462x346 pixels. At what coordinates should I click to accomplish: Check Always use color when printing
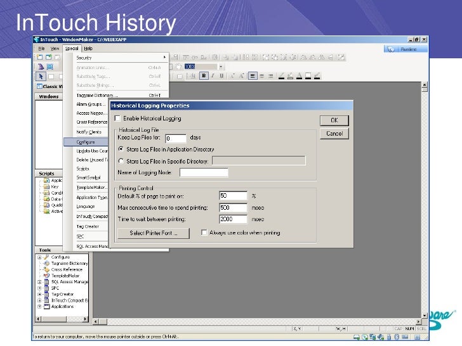204,233
